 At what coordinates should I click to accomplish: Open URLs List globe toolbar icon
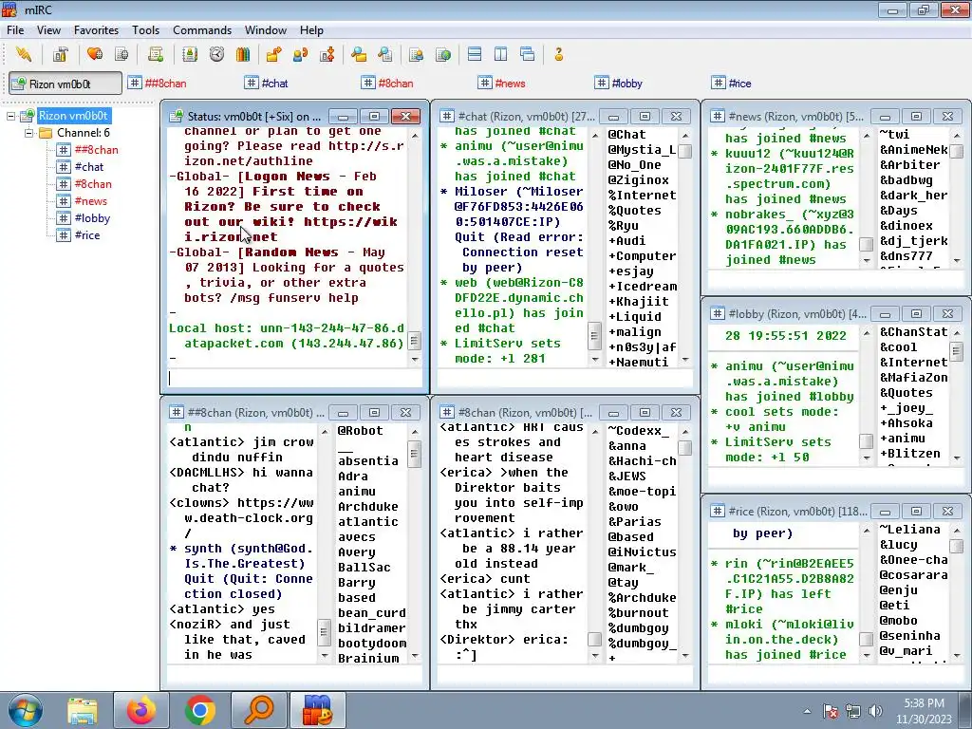pos(443,54)
